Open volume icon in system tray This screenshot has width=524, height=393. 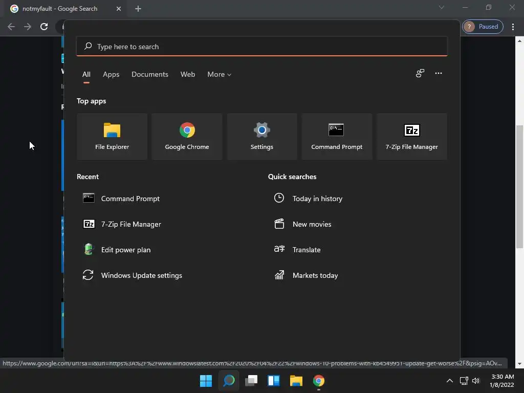click(x=475, y=381)
